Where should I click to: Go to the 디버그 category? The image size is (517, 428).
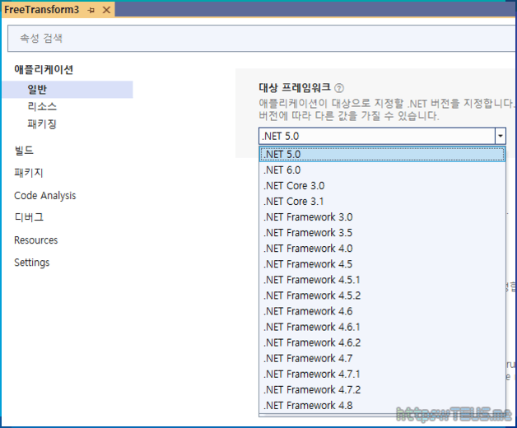coord(29,217)
